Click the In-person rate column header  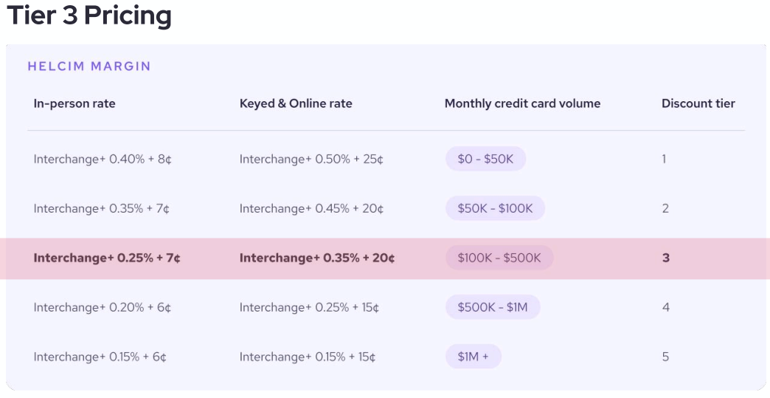pyautogui.click(x=74, y=103)
